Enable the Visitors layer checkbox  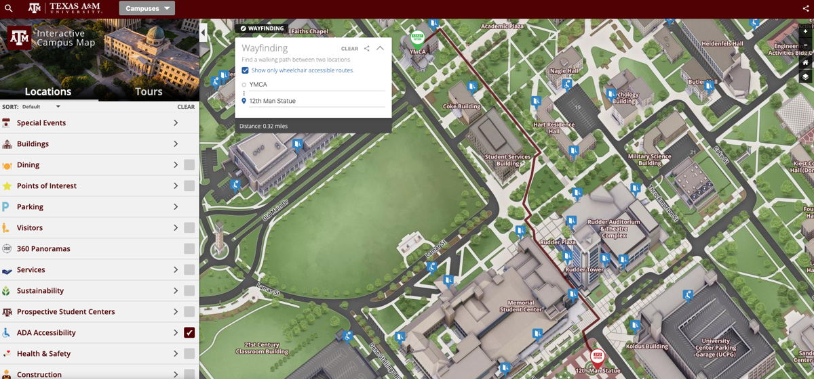(189, 228)
